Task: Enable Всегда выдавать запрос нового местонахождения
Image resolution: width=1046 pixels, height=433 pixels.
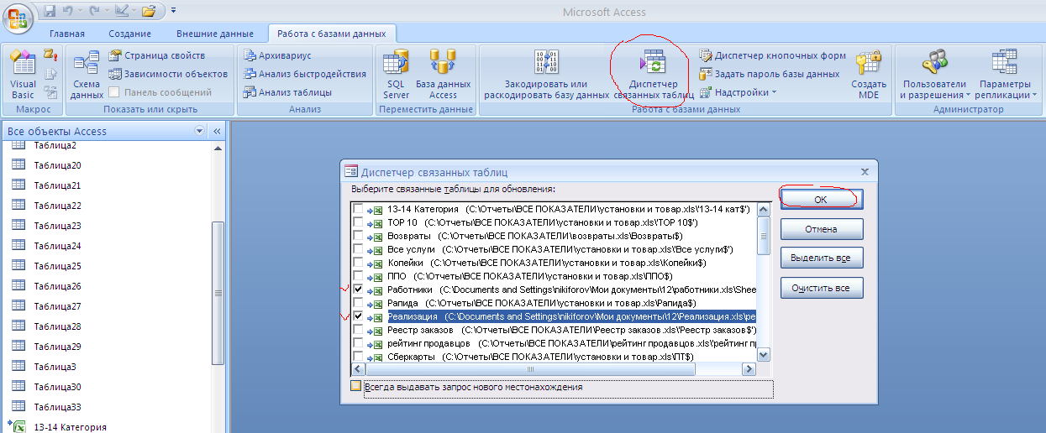Action: tap(356, 386)
